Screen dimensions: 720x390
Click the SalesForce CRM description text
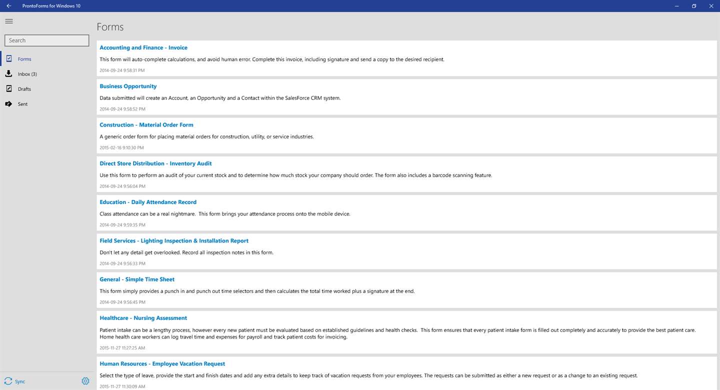pyautogui.click(x=220, y=98)
